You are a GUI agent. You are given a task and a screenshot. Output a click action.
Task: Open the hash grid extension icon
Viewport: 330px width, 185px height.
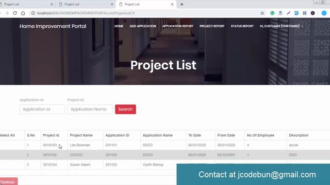click(x=305, y=13)
